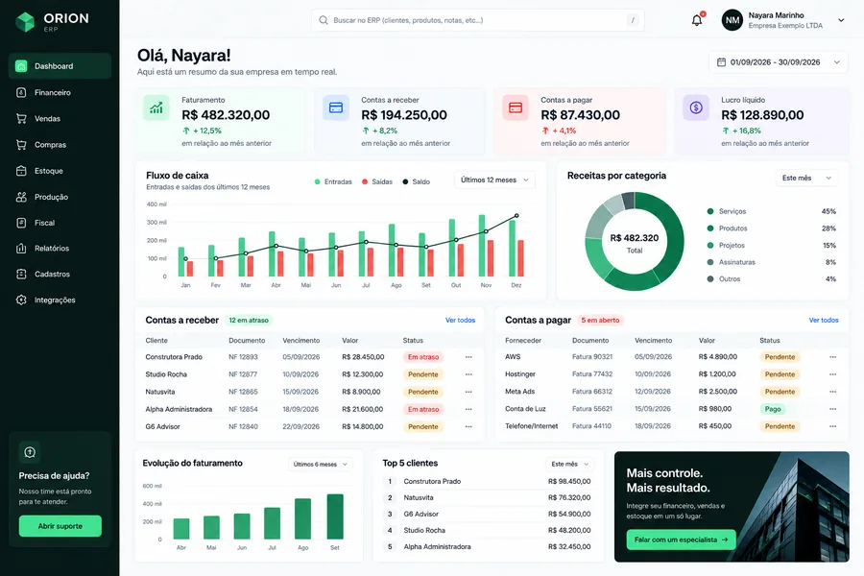Select Compras in the sidebar

point(60,145)
